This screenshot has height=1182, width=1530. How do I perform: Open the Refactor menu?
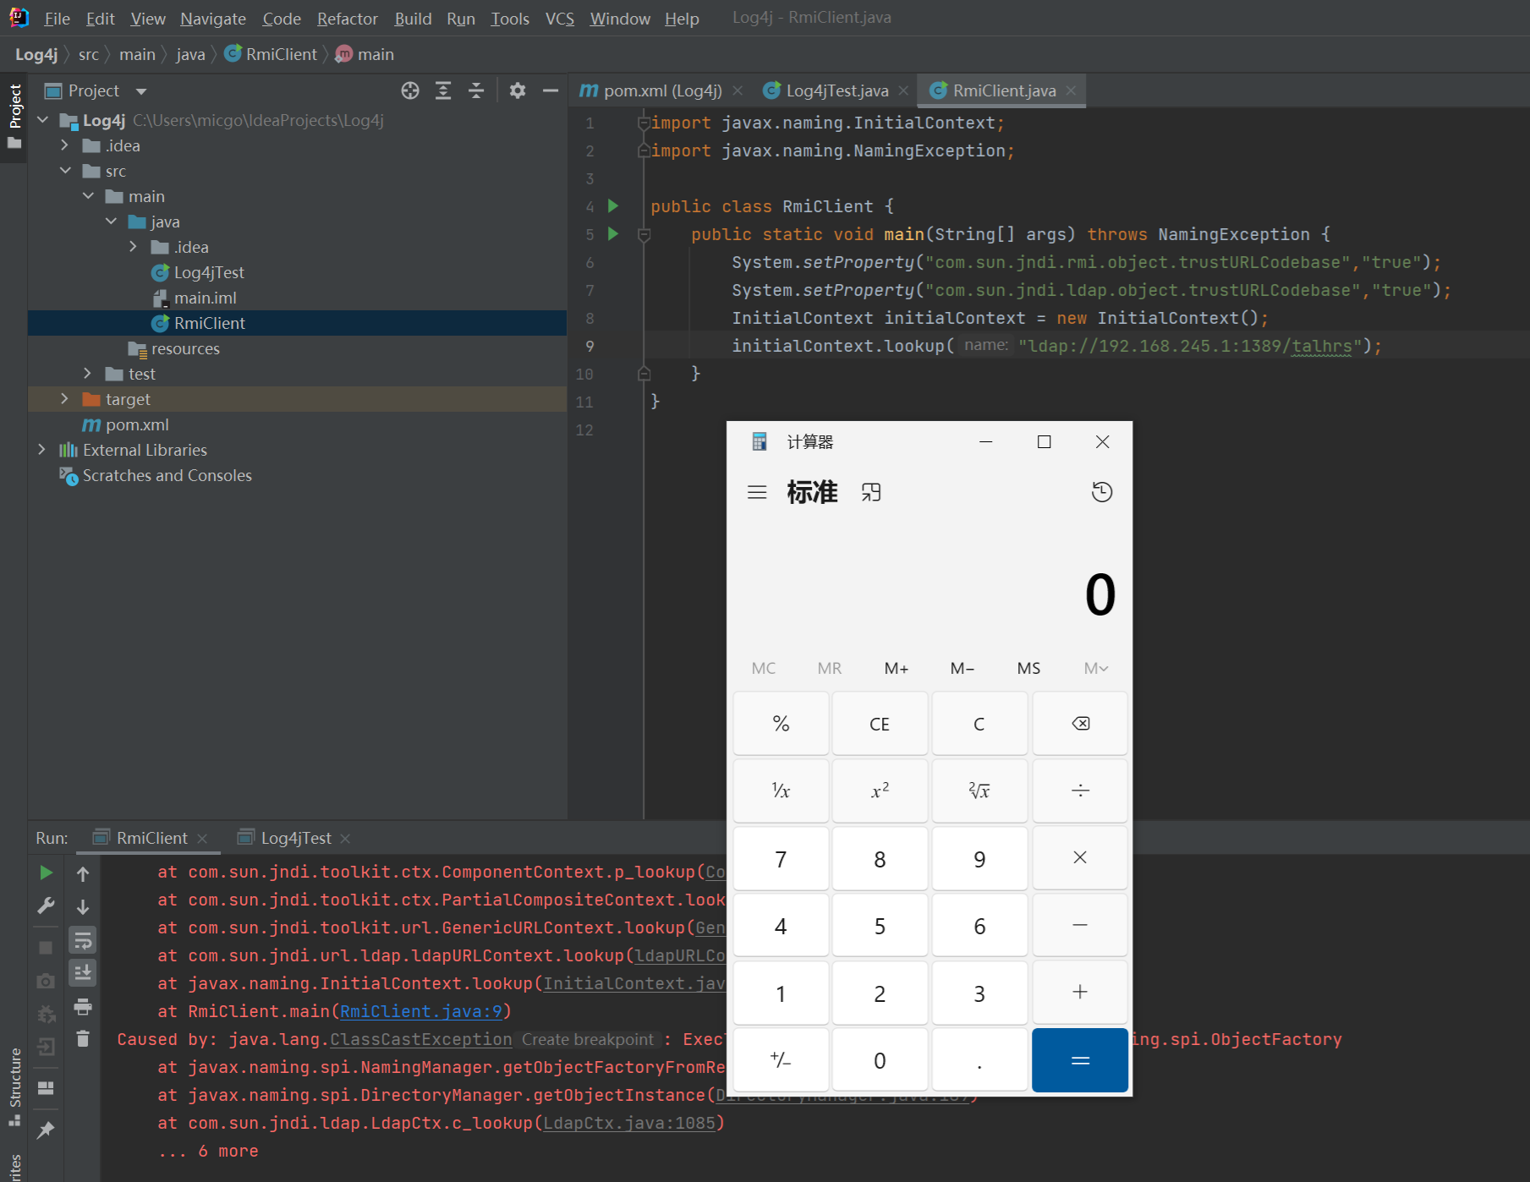pyautogui.click(x=347, y=19)
